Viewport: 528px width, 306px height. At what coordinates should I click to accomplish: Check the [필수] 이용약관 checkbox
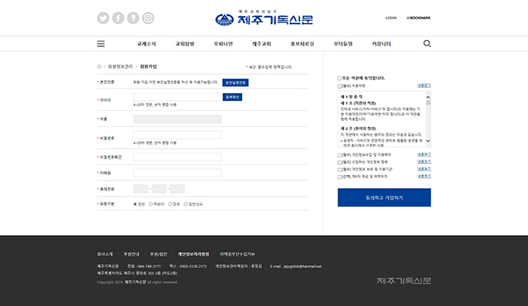(x=339, y=86)
